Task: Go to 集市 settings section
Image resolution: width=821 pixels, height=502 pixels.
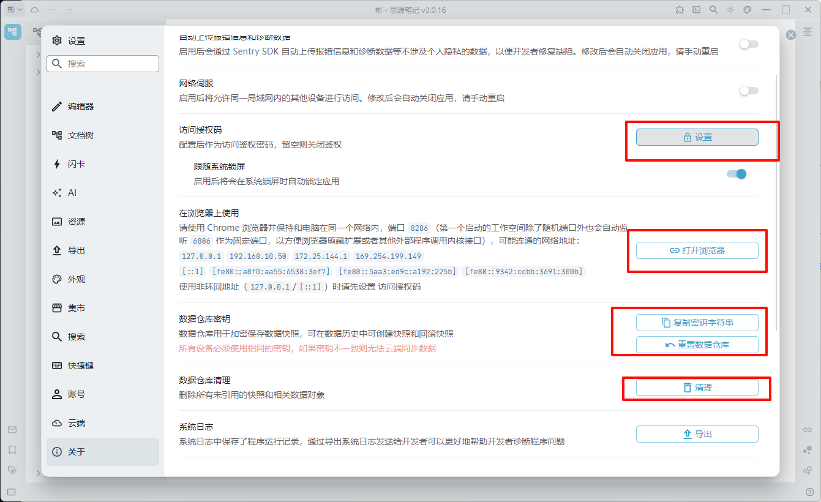Action: pos(103,308)
